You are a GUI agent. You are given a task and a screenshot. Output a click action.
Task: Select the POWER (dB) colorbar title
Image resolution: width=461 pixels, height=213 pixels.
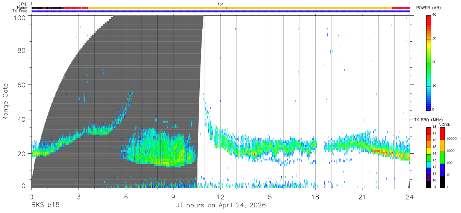tap(429, 8)
